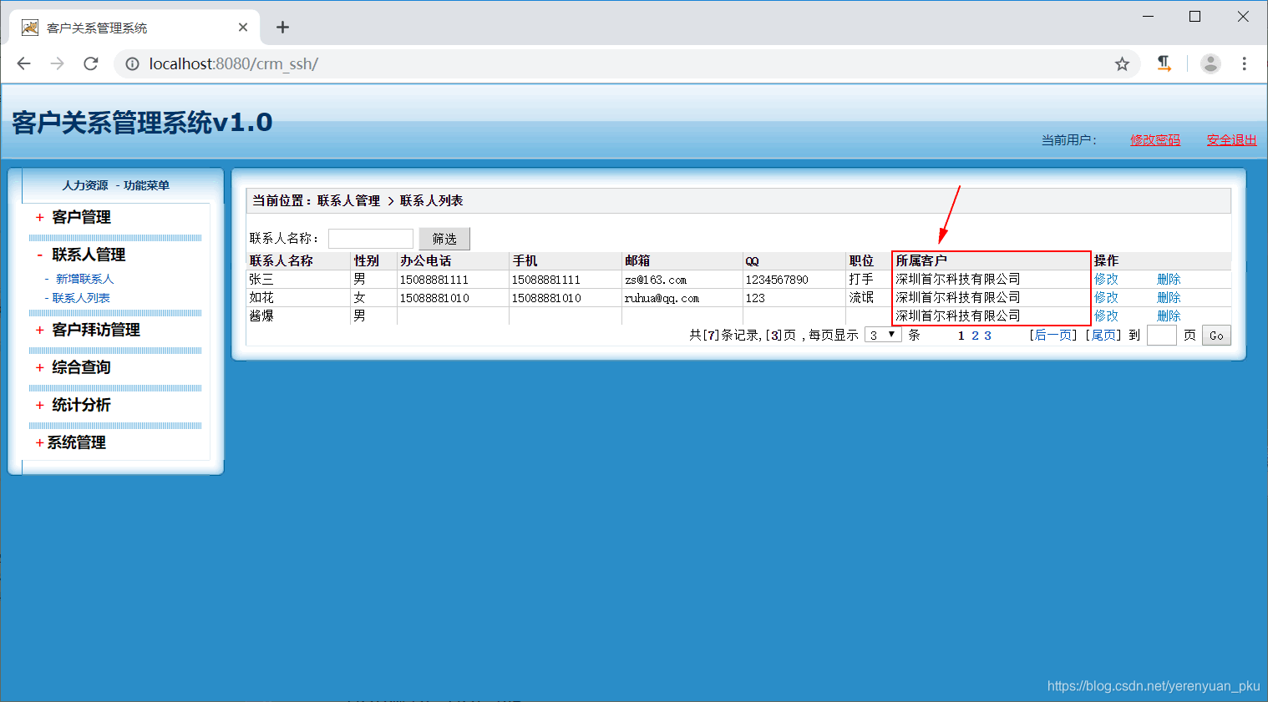This screenshot has height=702, width=1268.
Task: Collapse the 联系人管理 menu
Action: click(x=89, y=255)
